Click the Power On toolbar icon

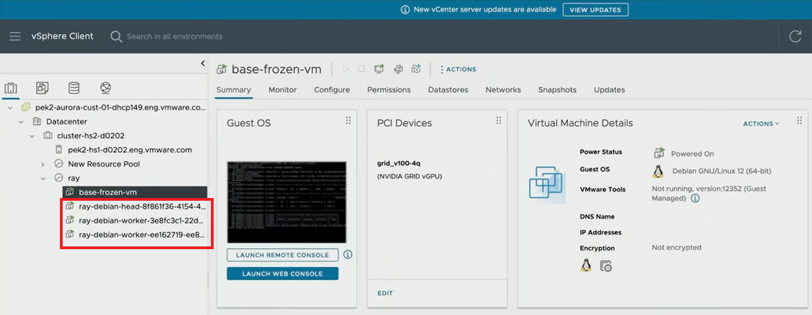[x=346, y=69]
